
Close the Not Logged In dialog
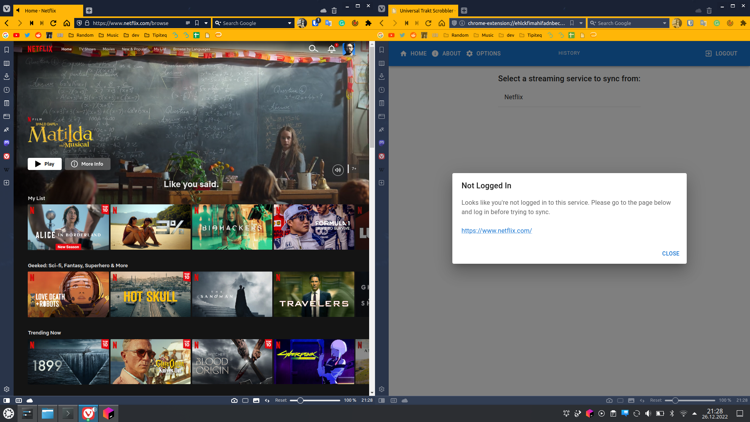tap(670, 254)
